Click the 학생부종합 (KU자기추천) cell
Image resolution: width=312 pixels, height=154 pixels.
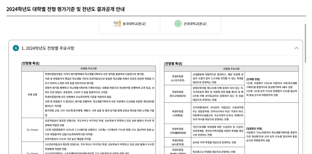coord(178,78)
